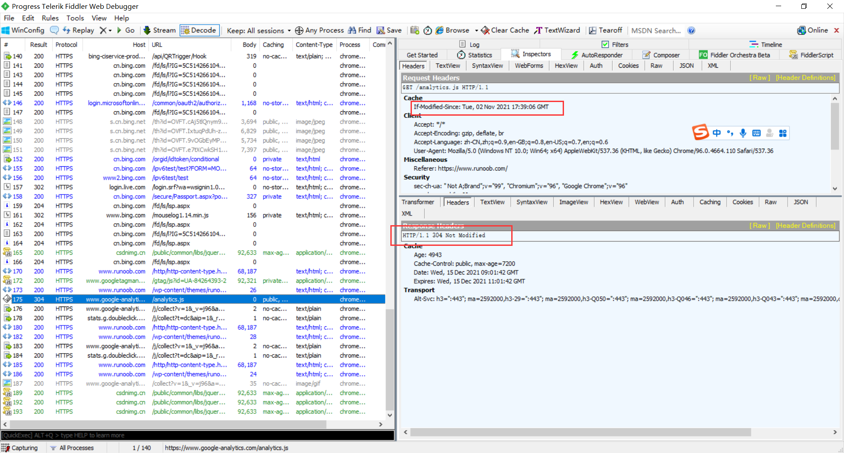Select request WebForms tab

pyautogui.click(x=529, y=66)
